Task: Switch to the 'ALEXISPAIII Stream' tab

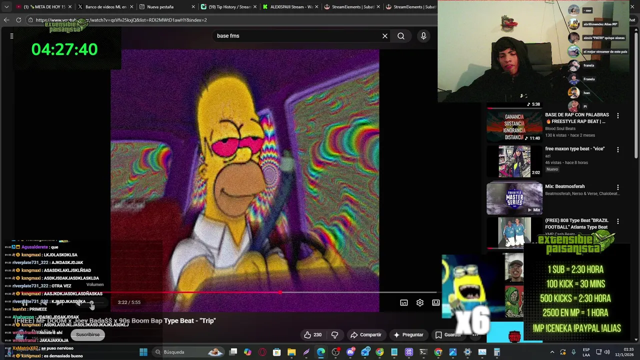Action: (291, 7)
